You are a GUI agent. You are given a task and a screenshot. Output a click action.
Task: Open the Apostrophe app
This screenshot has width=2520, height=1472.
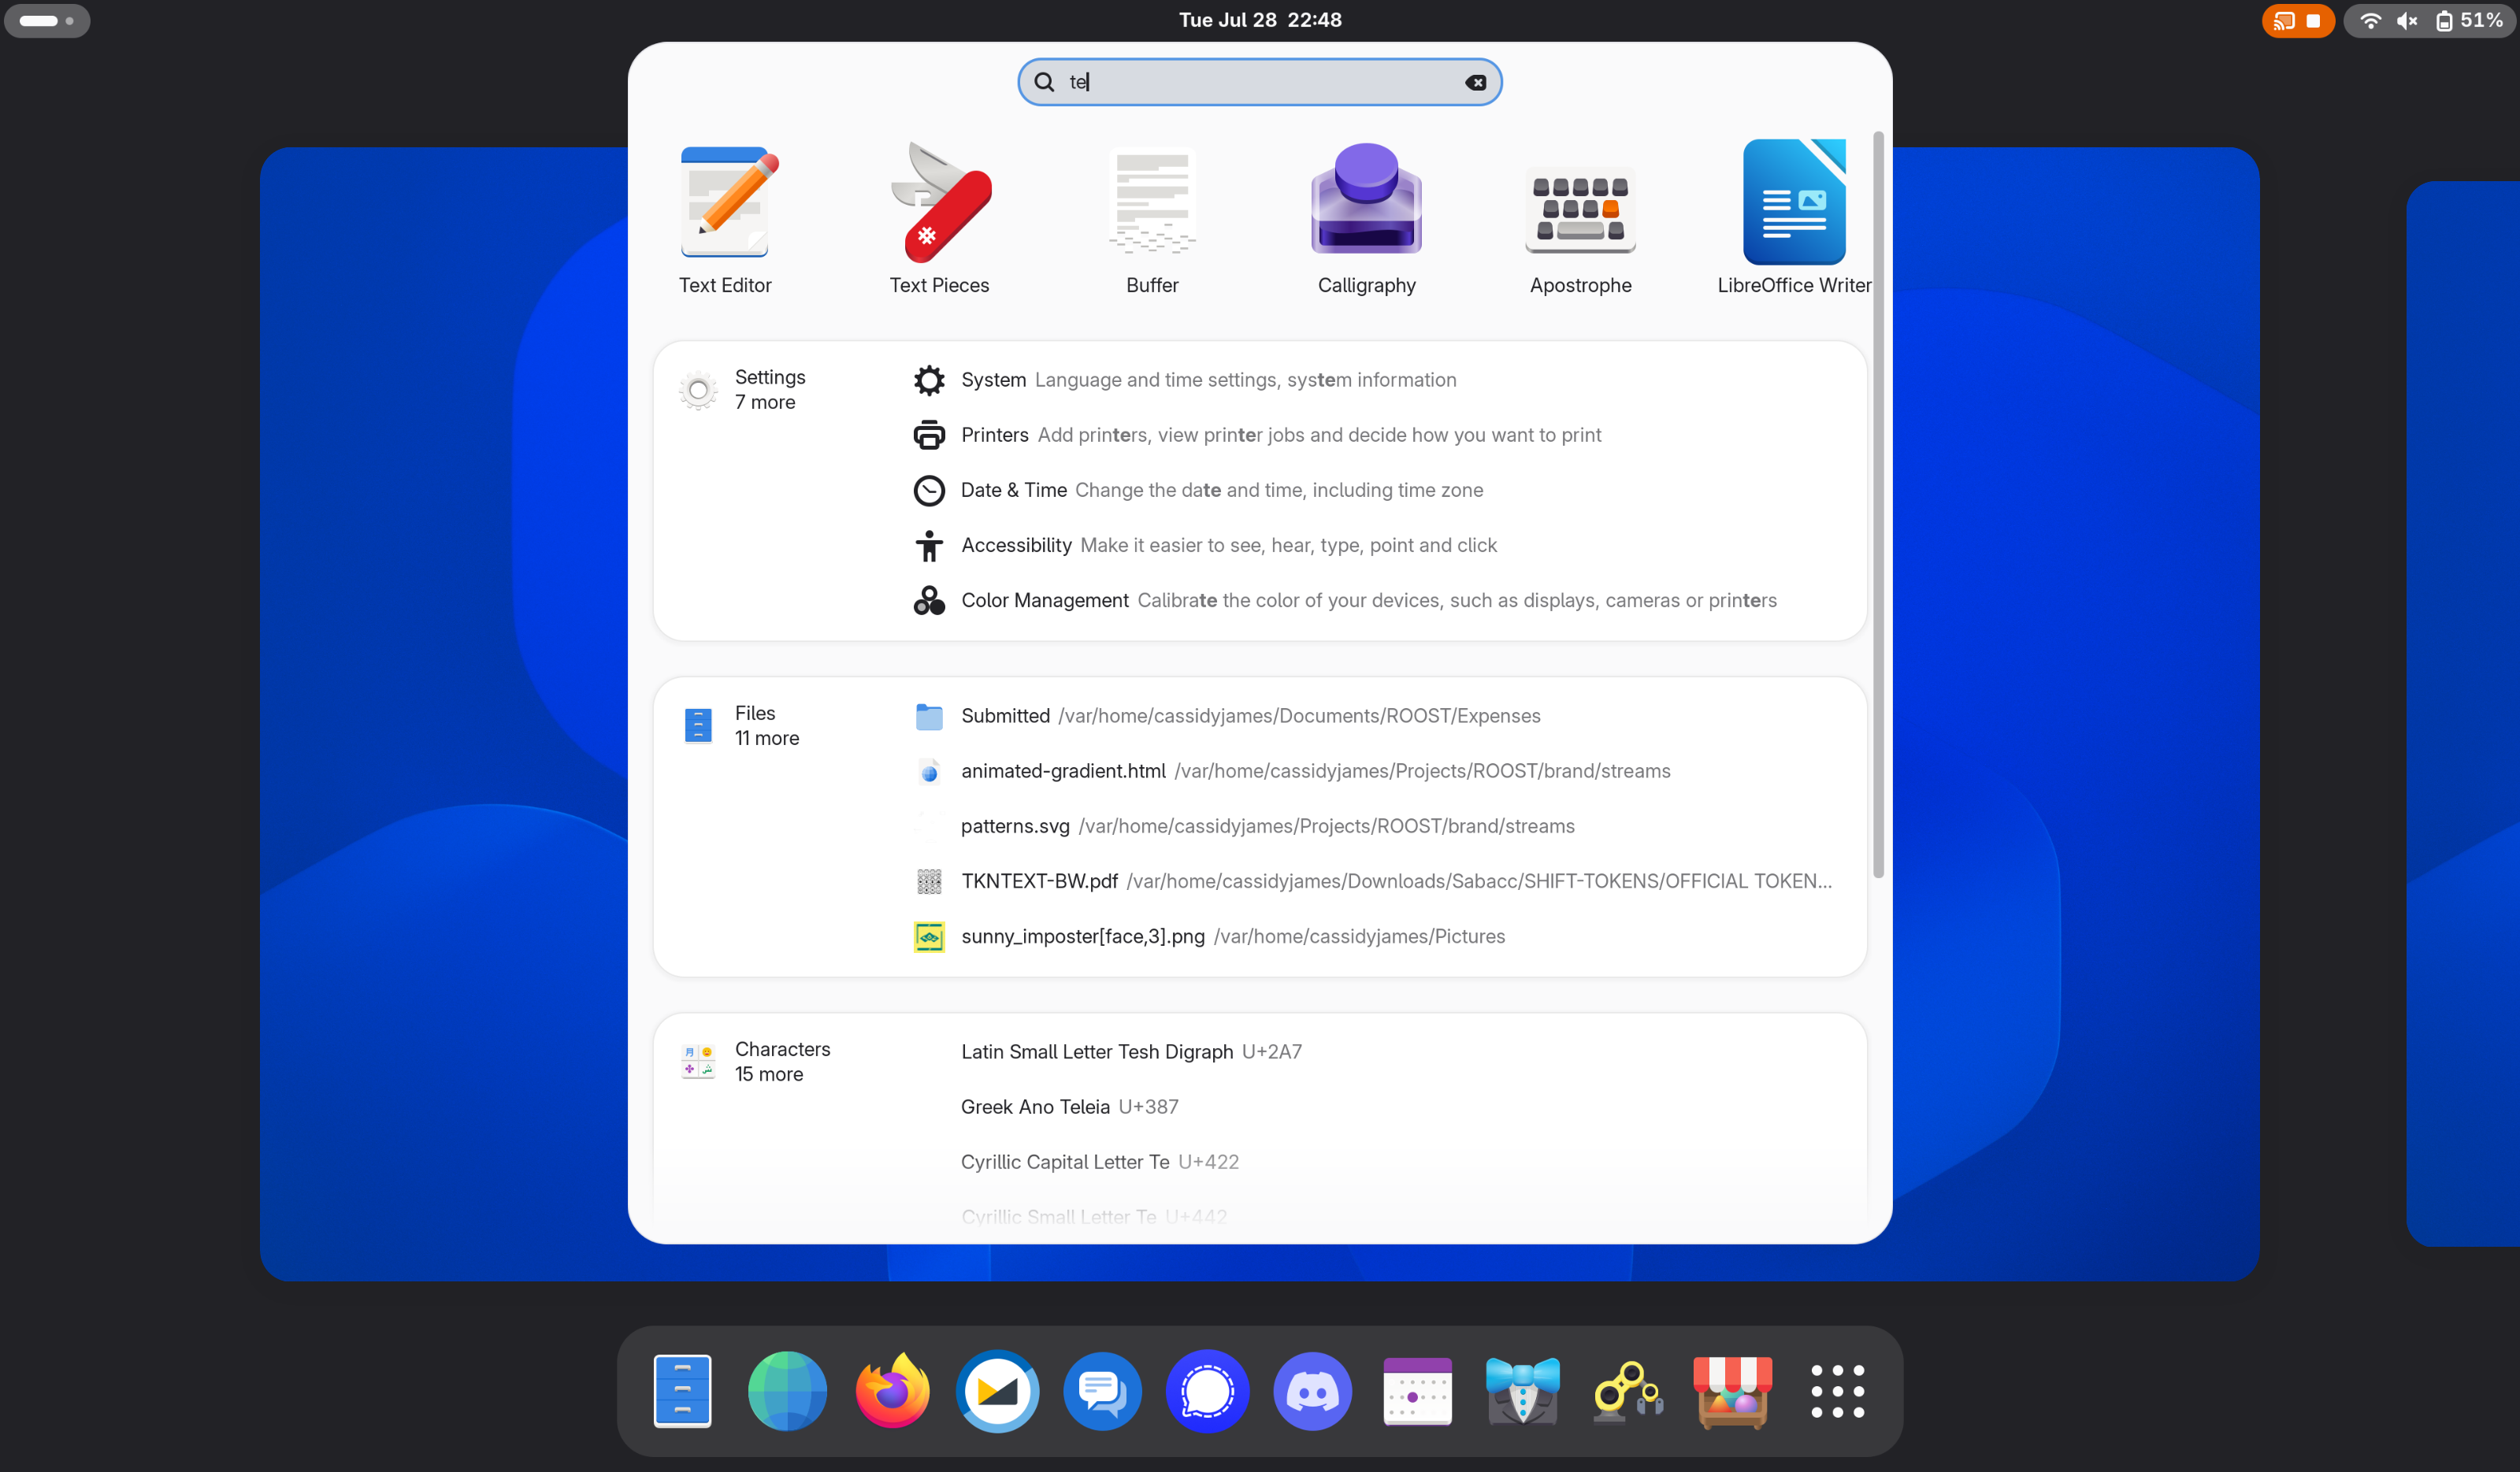[1580, 218]
